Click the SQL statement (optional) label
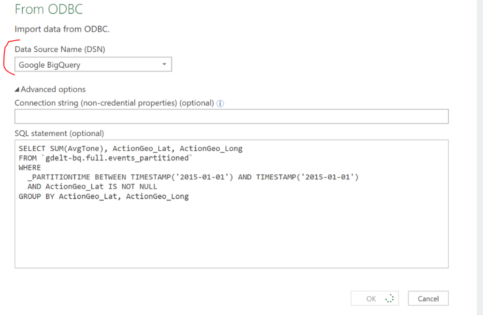Image resolution: width=483 pixels, height=315 pixels. (x=59, y=133)
